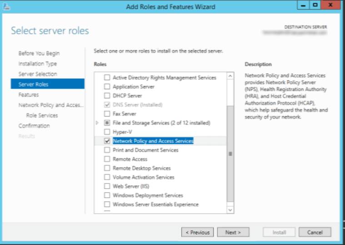
Task: Switch to Installation Type step
Action: pyautogui.click(x=38, y=64)
